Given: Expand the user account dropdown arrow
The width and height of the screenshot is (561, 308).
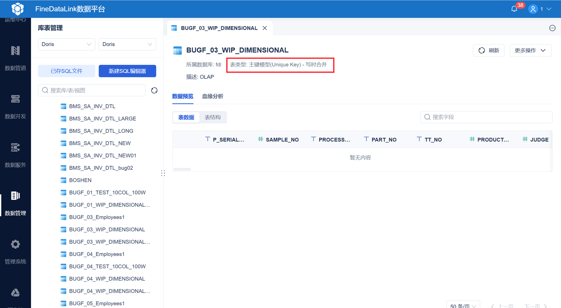Looking at the screenshot, I should 549,9.
